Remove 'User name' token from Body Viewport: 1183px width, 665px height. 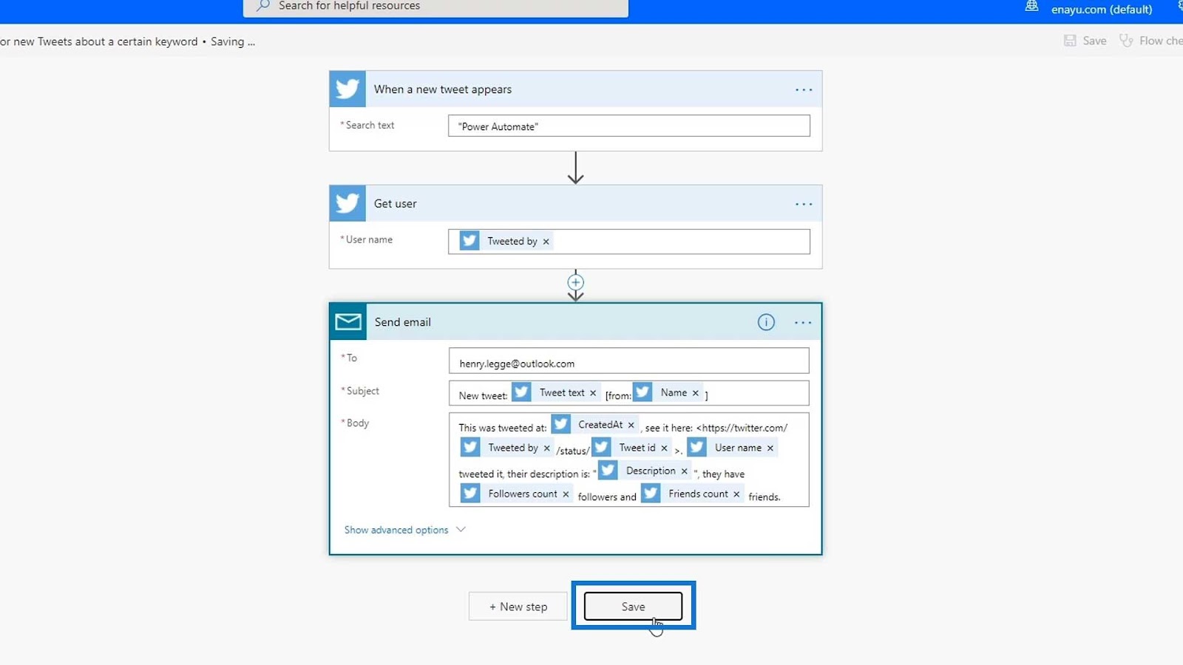(x=770, y=448)
